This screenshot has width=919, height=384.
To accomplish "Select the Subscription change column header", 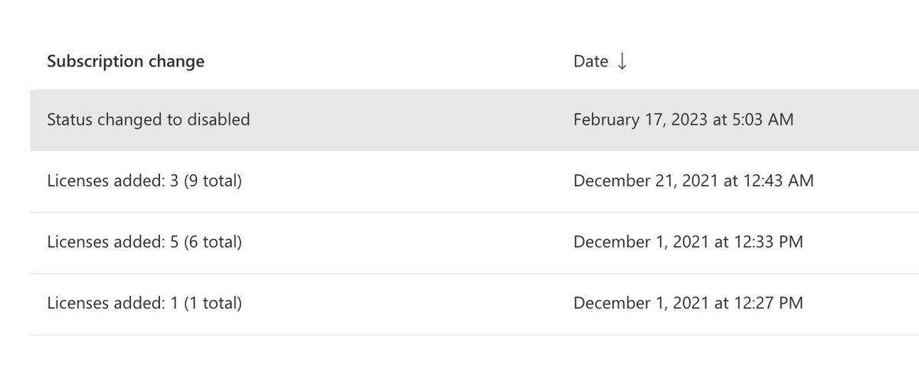I will click(126, 61).
